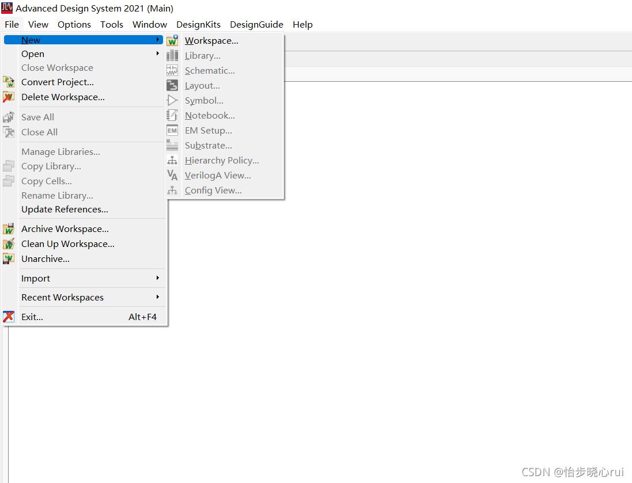Click the VerilogA View icon
Screen dimensions: 632x483
click(x=172, y=175)
